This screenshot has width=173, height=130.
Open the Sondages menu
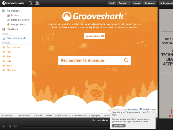point(149,3)
